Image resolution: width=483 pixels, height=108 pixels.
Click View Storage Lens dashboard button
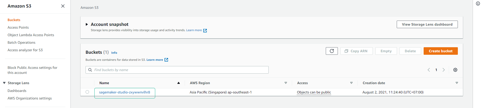(x=427, y=24)
